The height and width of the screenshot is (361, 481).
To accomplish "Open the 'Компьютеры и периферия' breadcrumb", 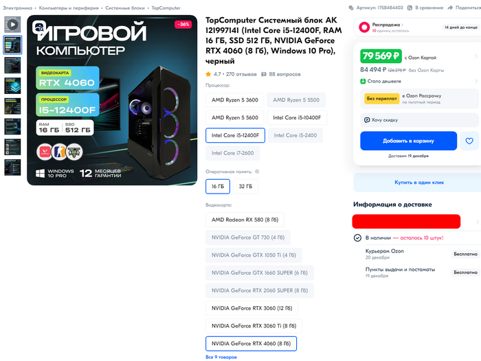I will pos(69,8).
